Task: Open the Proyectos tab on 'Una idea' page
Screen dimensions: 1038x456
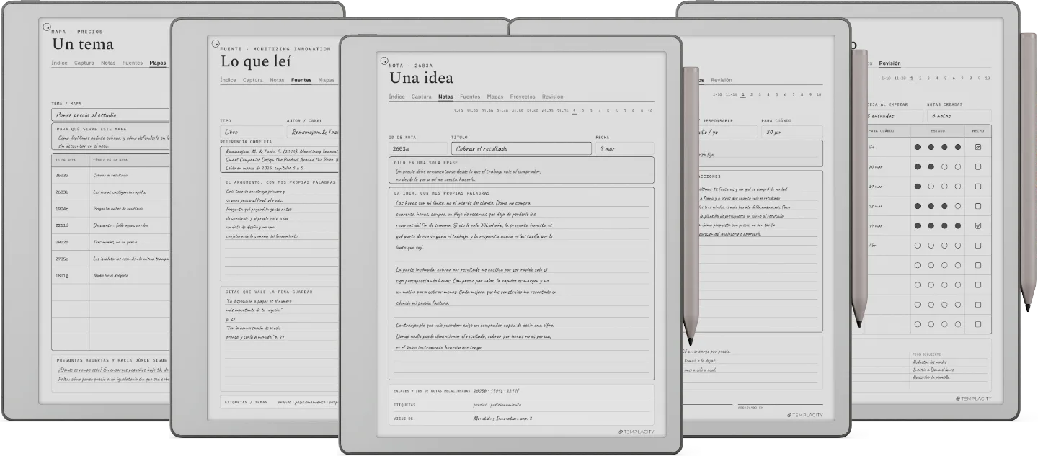Action: (523, 97)
